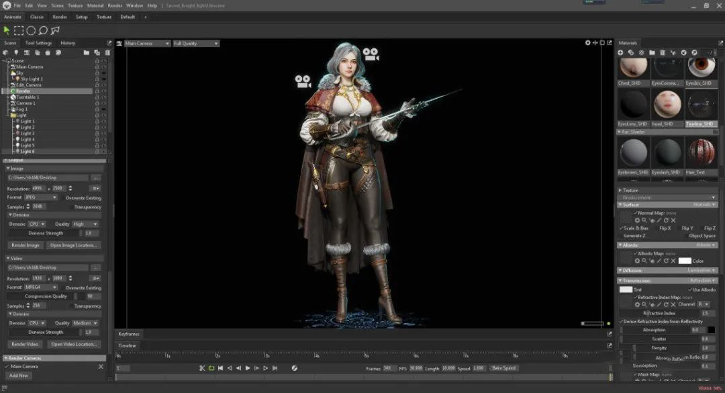Delete the selected material with trash icon

pyautogui.click(x=663, y=53)
